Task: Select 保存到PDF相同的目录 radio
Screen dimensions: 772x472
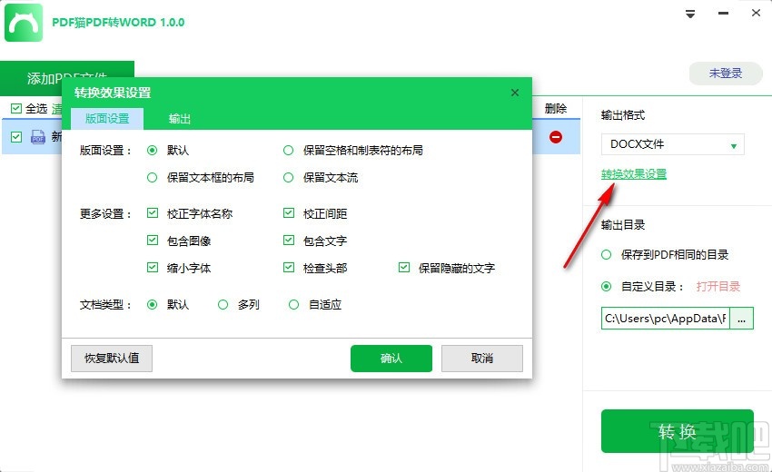Action: pos(606,254)
